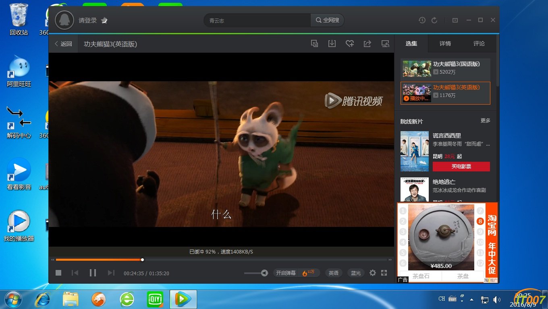Click the flame 11万 hot comments icon

308,273
